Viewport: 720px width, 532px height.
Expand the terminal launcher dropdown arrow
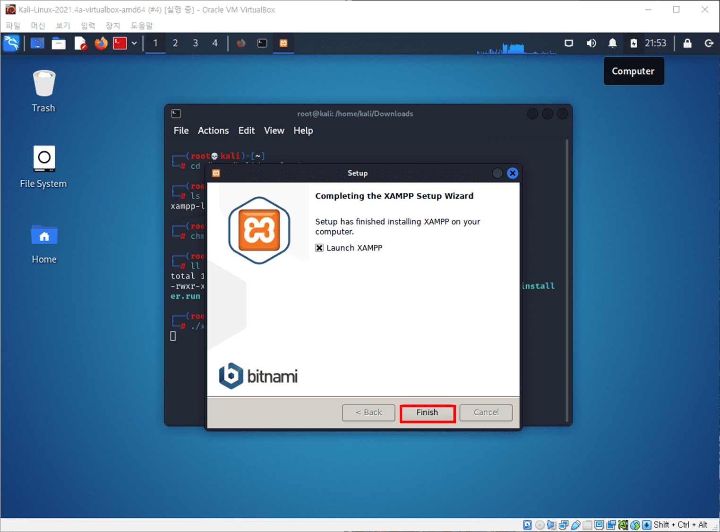pyautogui.click(x=135, y=43)
